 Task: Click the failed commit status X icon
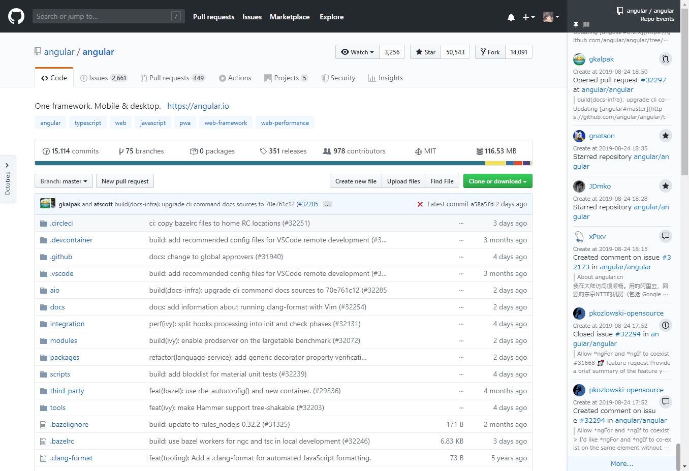[420, 204]
